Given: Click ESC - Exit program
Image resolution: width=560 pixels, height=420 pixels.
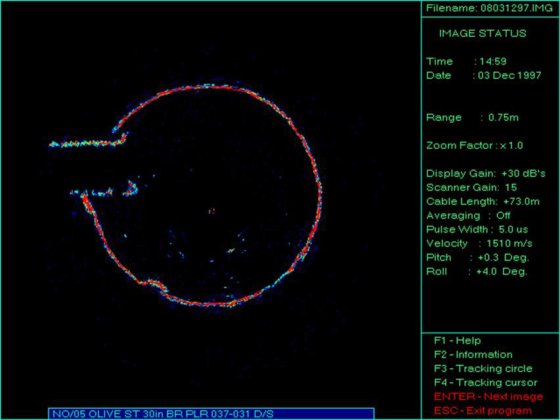Looking at the screenshot, I should tap(483, 411).
